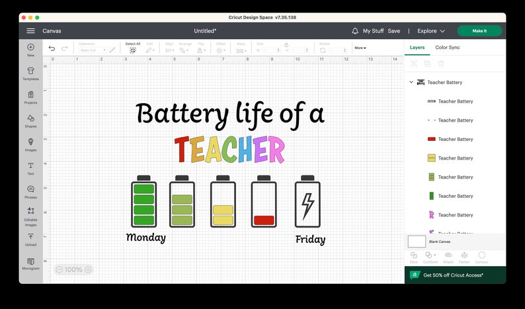Click the green Make It button
525x309 pixels.
pos(479,31)
